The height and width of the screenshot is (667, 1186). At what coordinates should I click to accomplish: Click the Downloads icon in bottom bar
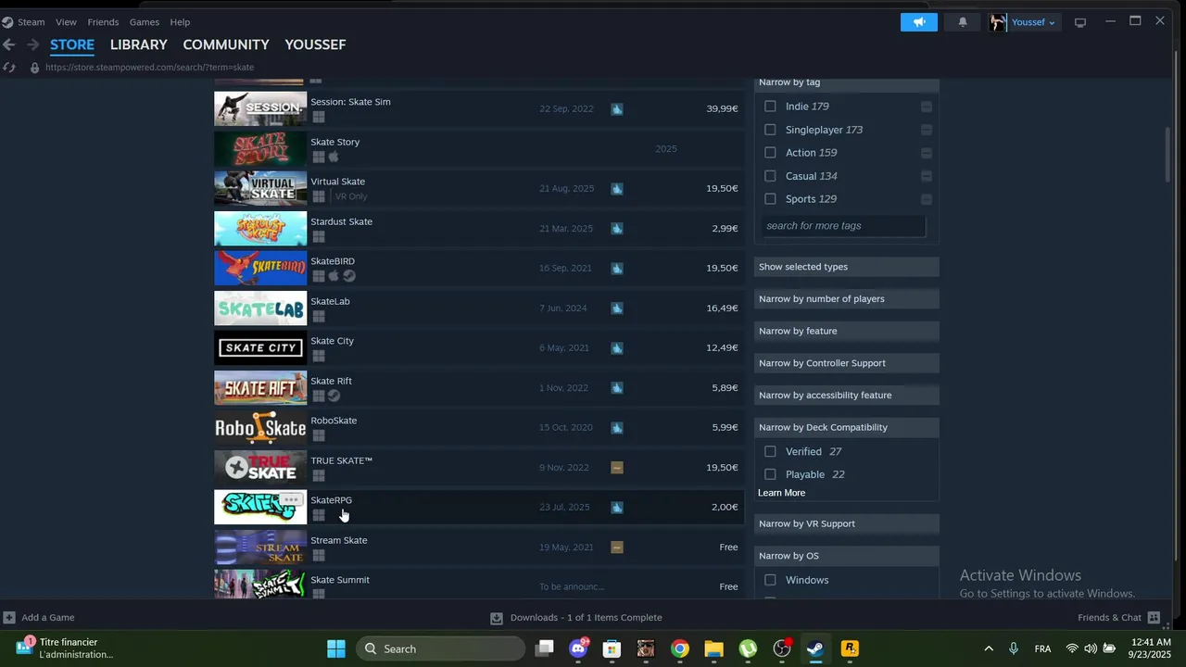tap(497, 618)
